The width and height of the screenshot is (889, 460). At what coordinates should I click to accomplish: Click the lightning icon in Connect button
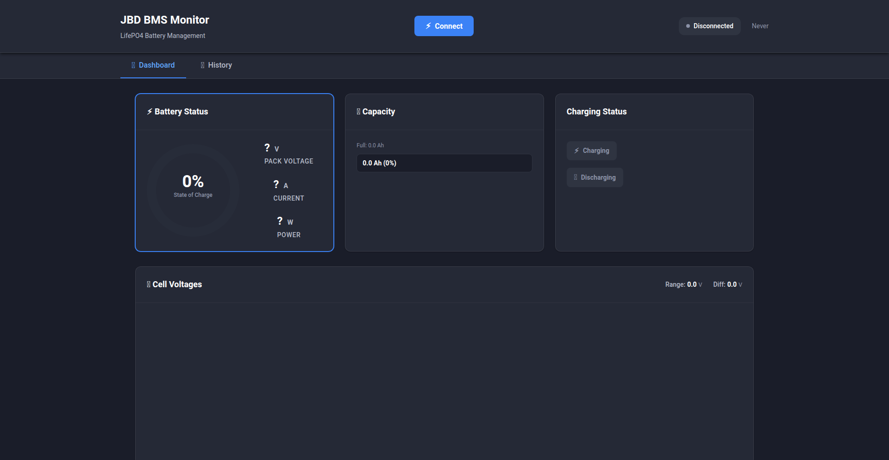tap(428, 26)
